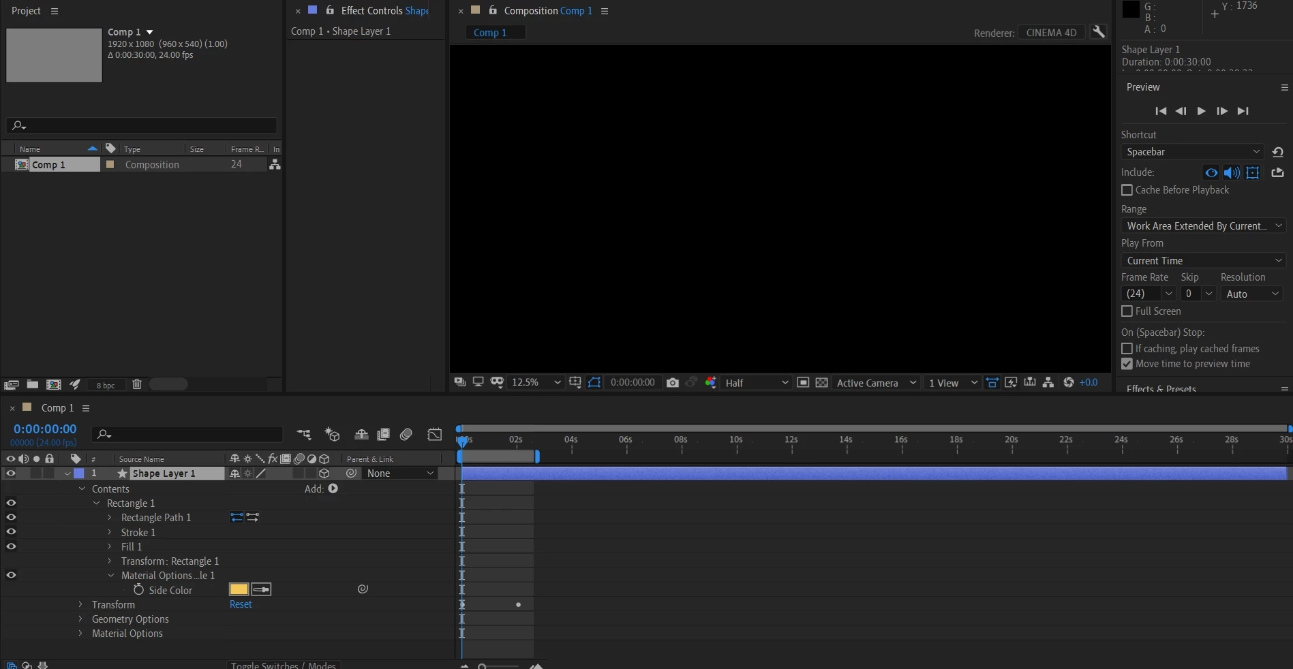
Task: Click Reset link for Transform
Action: (x=241, y=604)
